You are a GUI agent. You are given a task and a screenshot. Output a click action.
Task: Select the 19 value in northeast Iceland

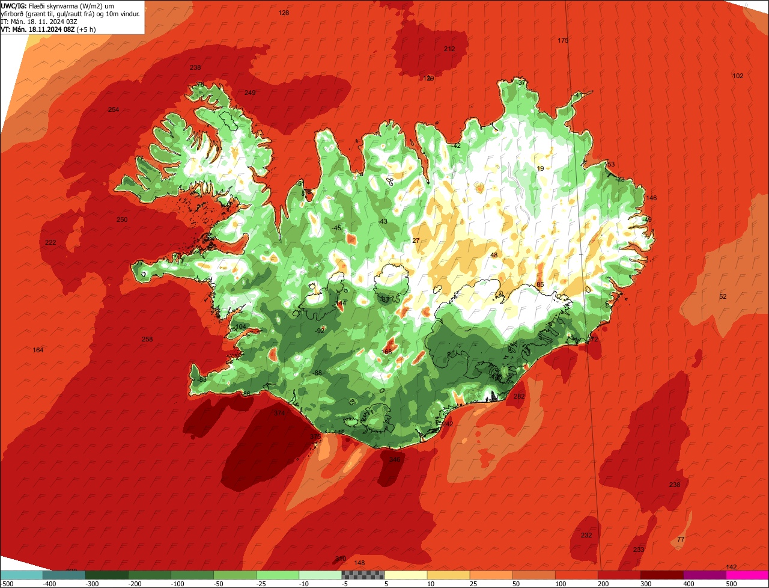coord(540,169)
